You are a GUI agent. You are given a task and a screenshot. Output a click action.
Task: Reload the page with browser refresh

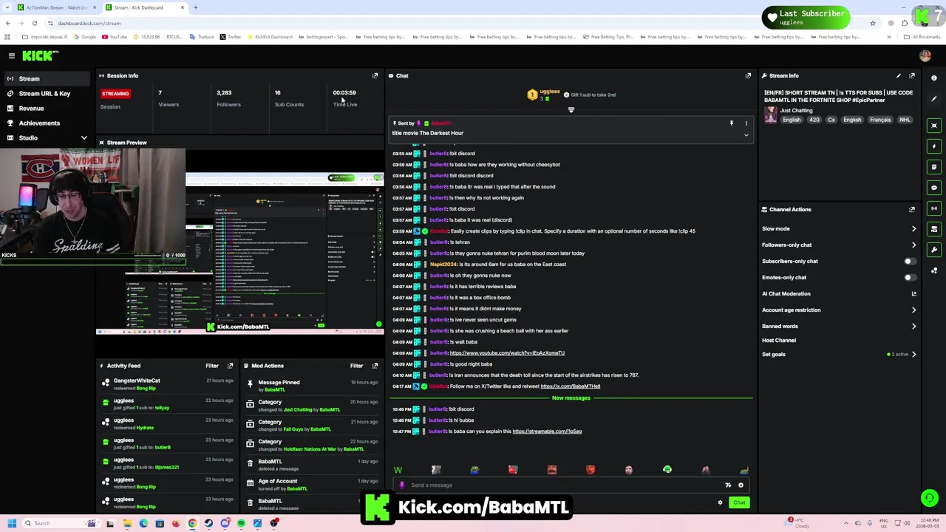pos(34,23)
